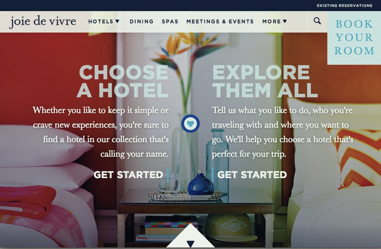Expand the Hotels dropdown arrow
Screen dimensions: 381x249
point(117,21)
